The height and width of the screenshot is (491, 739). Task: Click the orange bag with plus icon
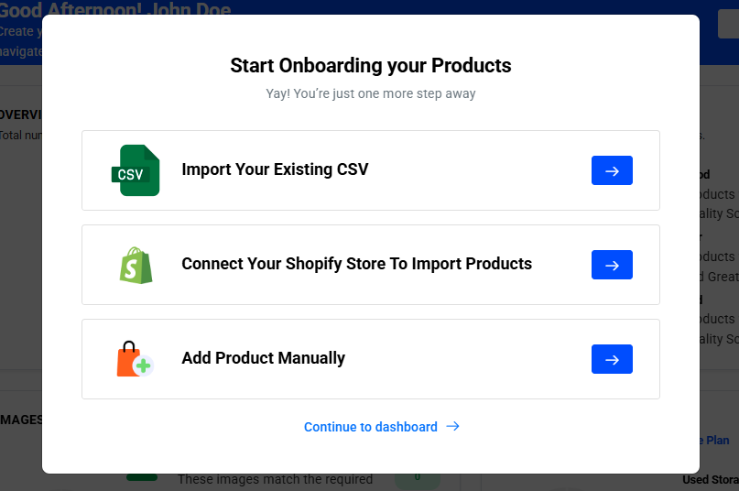(134, 359)
